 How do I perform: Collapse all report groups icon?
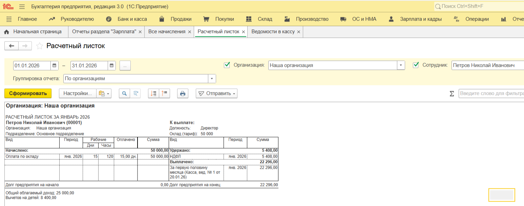tap(165, 94)
